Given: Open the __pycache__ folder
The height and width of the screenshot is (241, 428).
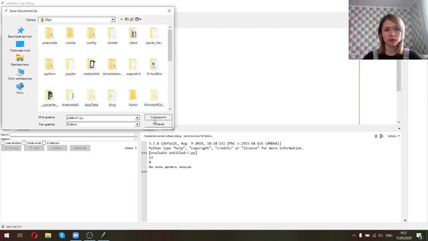Looking at the screenshot, I should [49, 98].
